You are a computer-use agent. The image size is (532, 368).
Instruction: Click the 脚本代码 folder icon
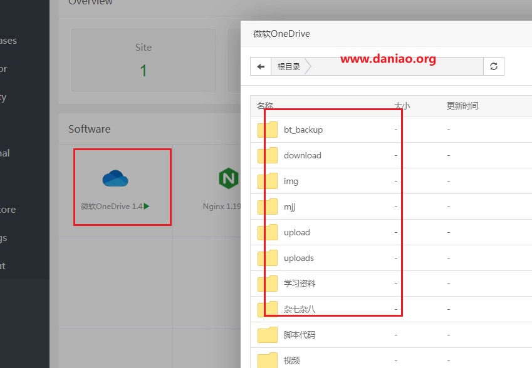tap(268, 335)
